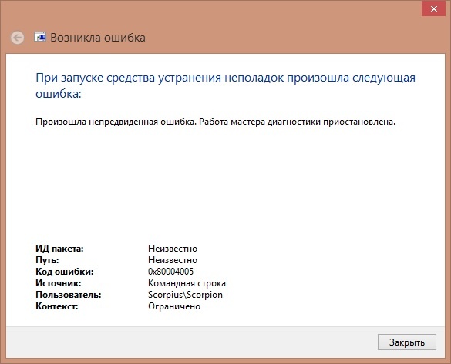
Task: Click the 'Командная строка' source value
Action: click(x=187, y=283)
